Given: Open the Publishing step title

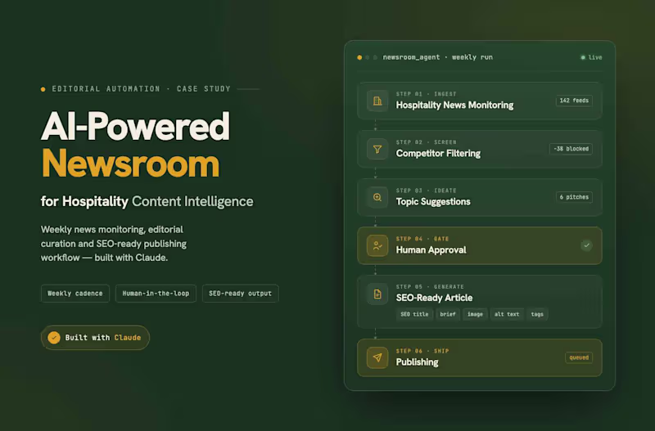Looking at the screenshot, I should coord(417,362).
